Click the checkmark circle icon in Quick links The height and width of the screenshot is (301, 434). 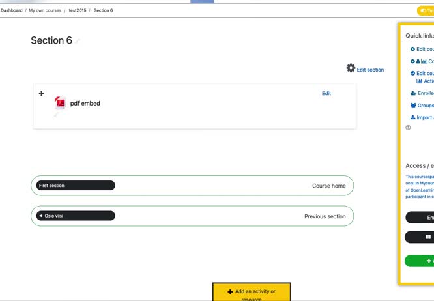pos(412,74)
